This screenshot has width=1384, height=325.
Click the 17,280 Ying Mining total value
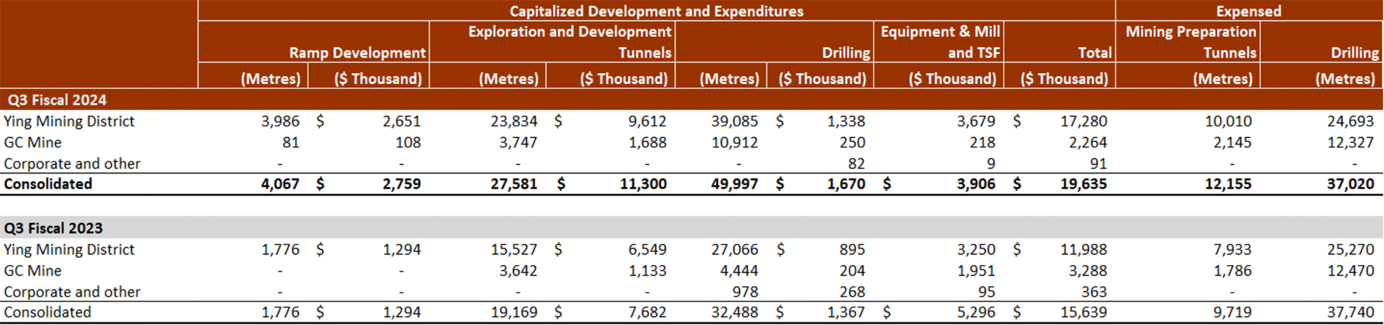[x=1083, y=122]
